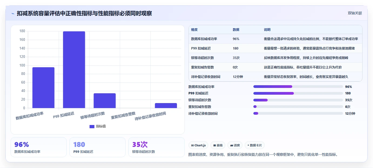The image size is (373, 168).
Task: Click the 重复扣减告警数 progress bar
Action: [298, 107]
